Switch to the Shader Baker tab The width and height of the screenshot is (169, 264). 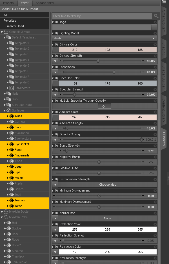45,3
